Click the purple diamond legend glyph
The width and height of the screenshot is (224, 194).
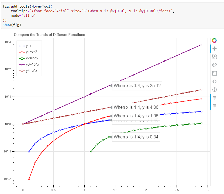pos(22,64)
